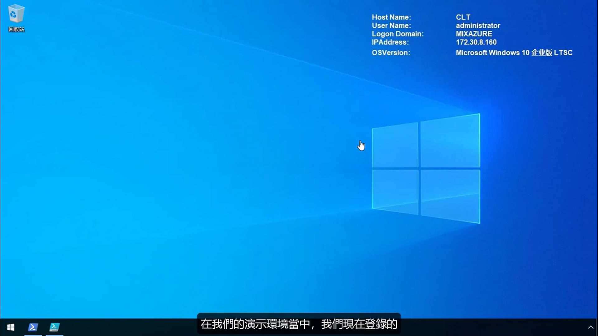Expand the hidden icons chevron in system tray
The width and height of the screenshot is (598, 336).
point(591,327)
